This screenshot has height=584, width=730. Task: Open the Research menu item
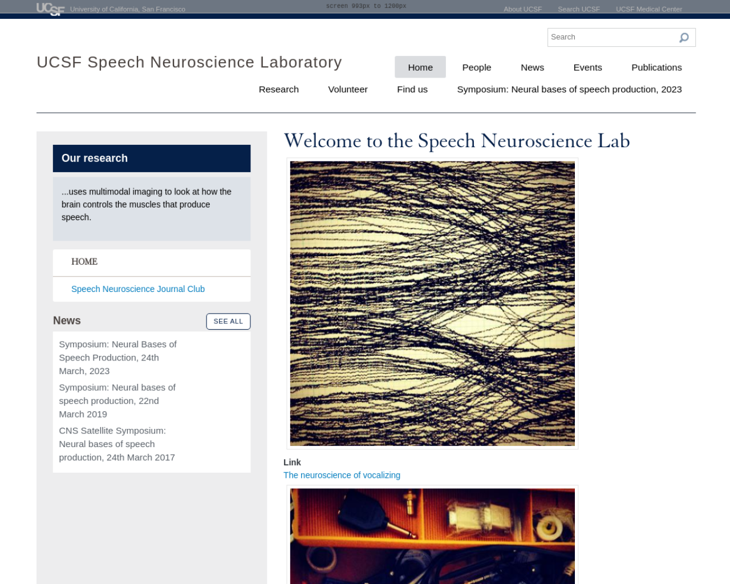click(279, 90)
